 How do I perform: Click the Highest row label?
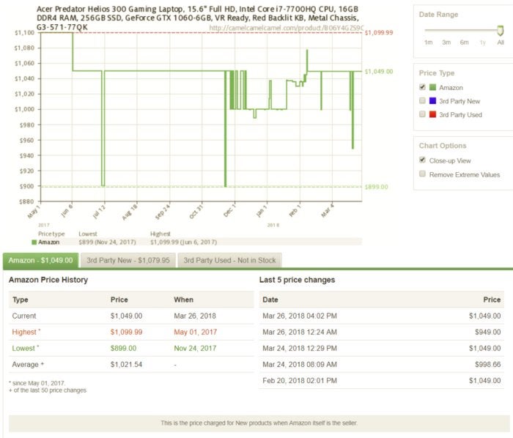pyautogui.click(x=26, y=332)
